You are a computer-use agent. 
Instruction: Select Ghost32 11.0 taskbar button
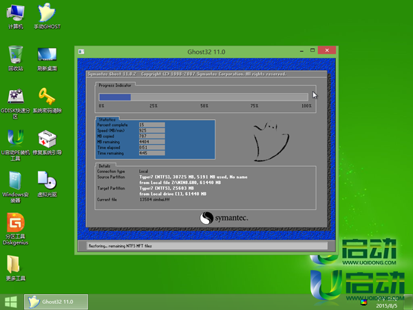point(56,302)
